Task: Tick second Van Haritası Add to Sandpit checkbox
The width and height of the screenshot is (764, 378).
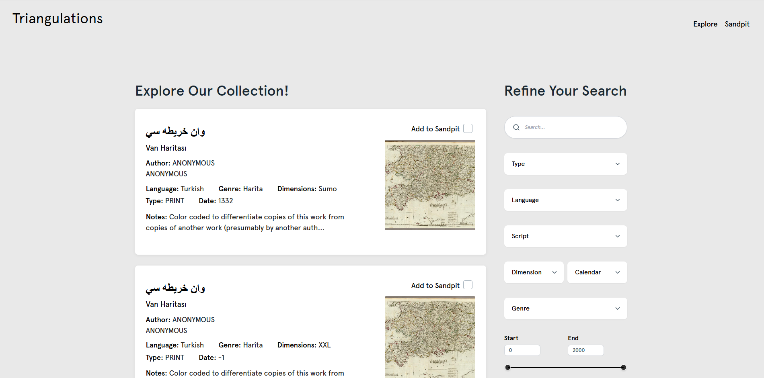Action: pyautogui.click(x=468, y=285)
